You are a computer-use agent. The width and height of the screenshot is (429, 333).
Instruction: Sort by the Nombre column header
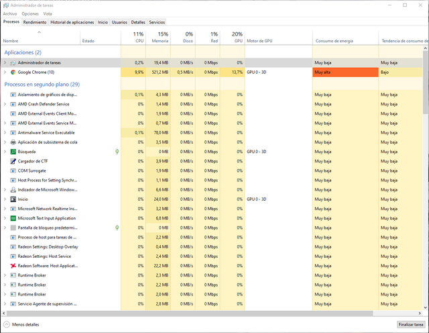(40, 38)
